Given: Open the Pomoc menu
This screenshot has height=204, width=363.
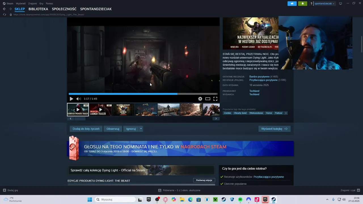Looking at the screenshot, I should (49, 3).
